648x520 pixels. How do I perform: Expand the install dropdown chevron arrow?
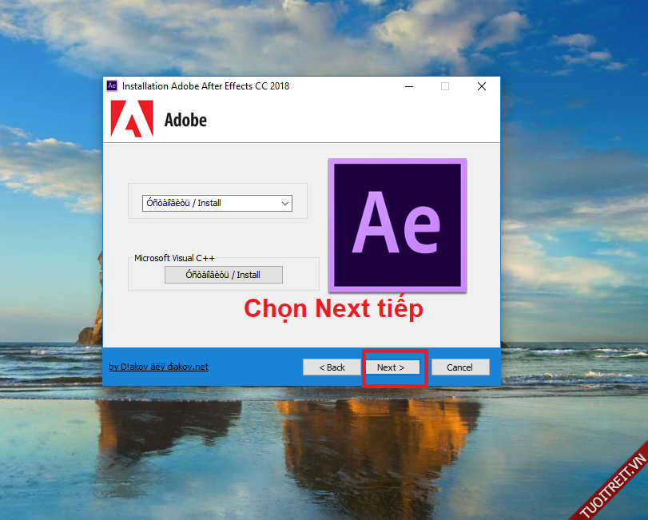[x=284, y=203]
